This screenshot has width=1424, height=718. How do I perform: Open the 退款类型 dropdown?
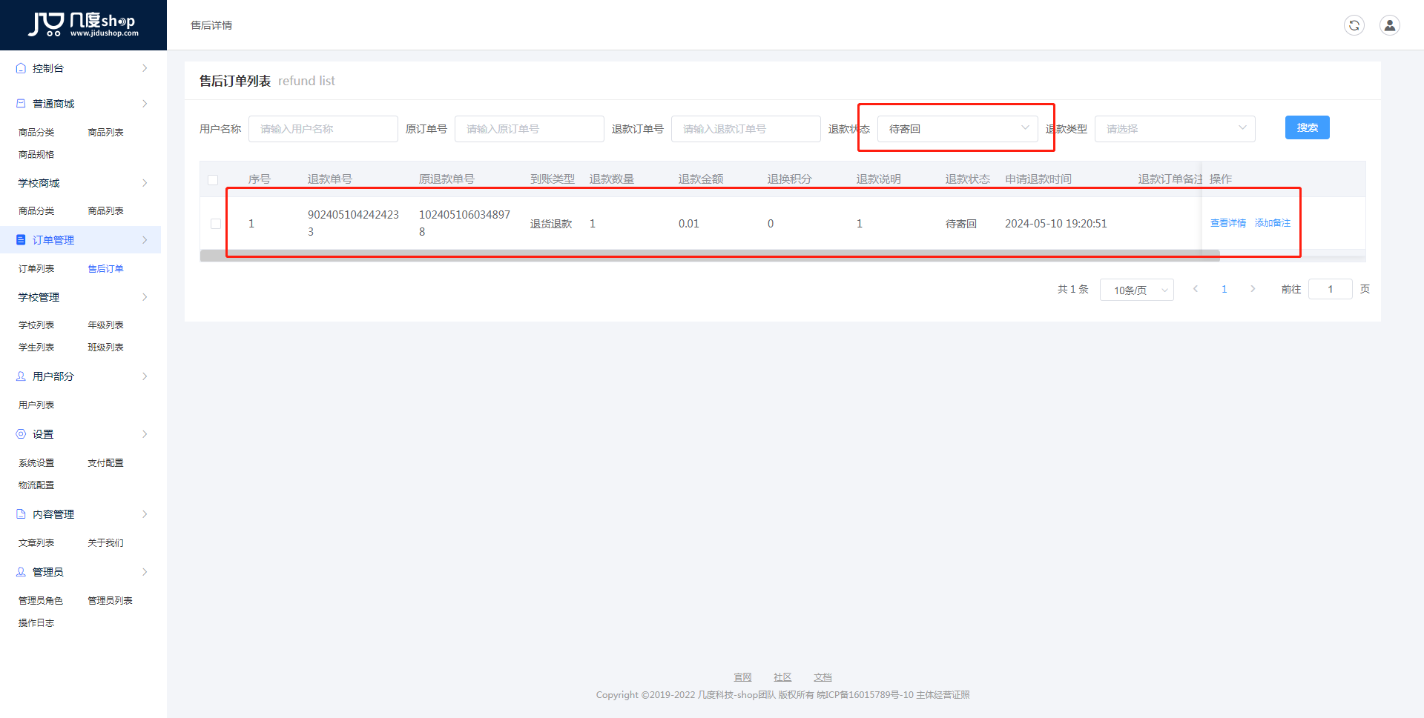pos(1174,129)
